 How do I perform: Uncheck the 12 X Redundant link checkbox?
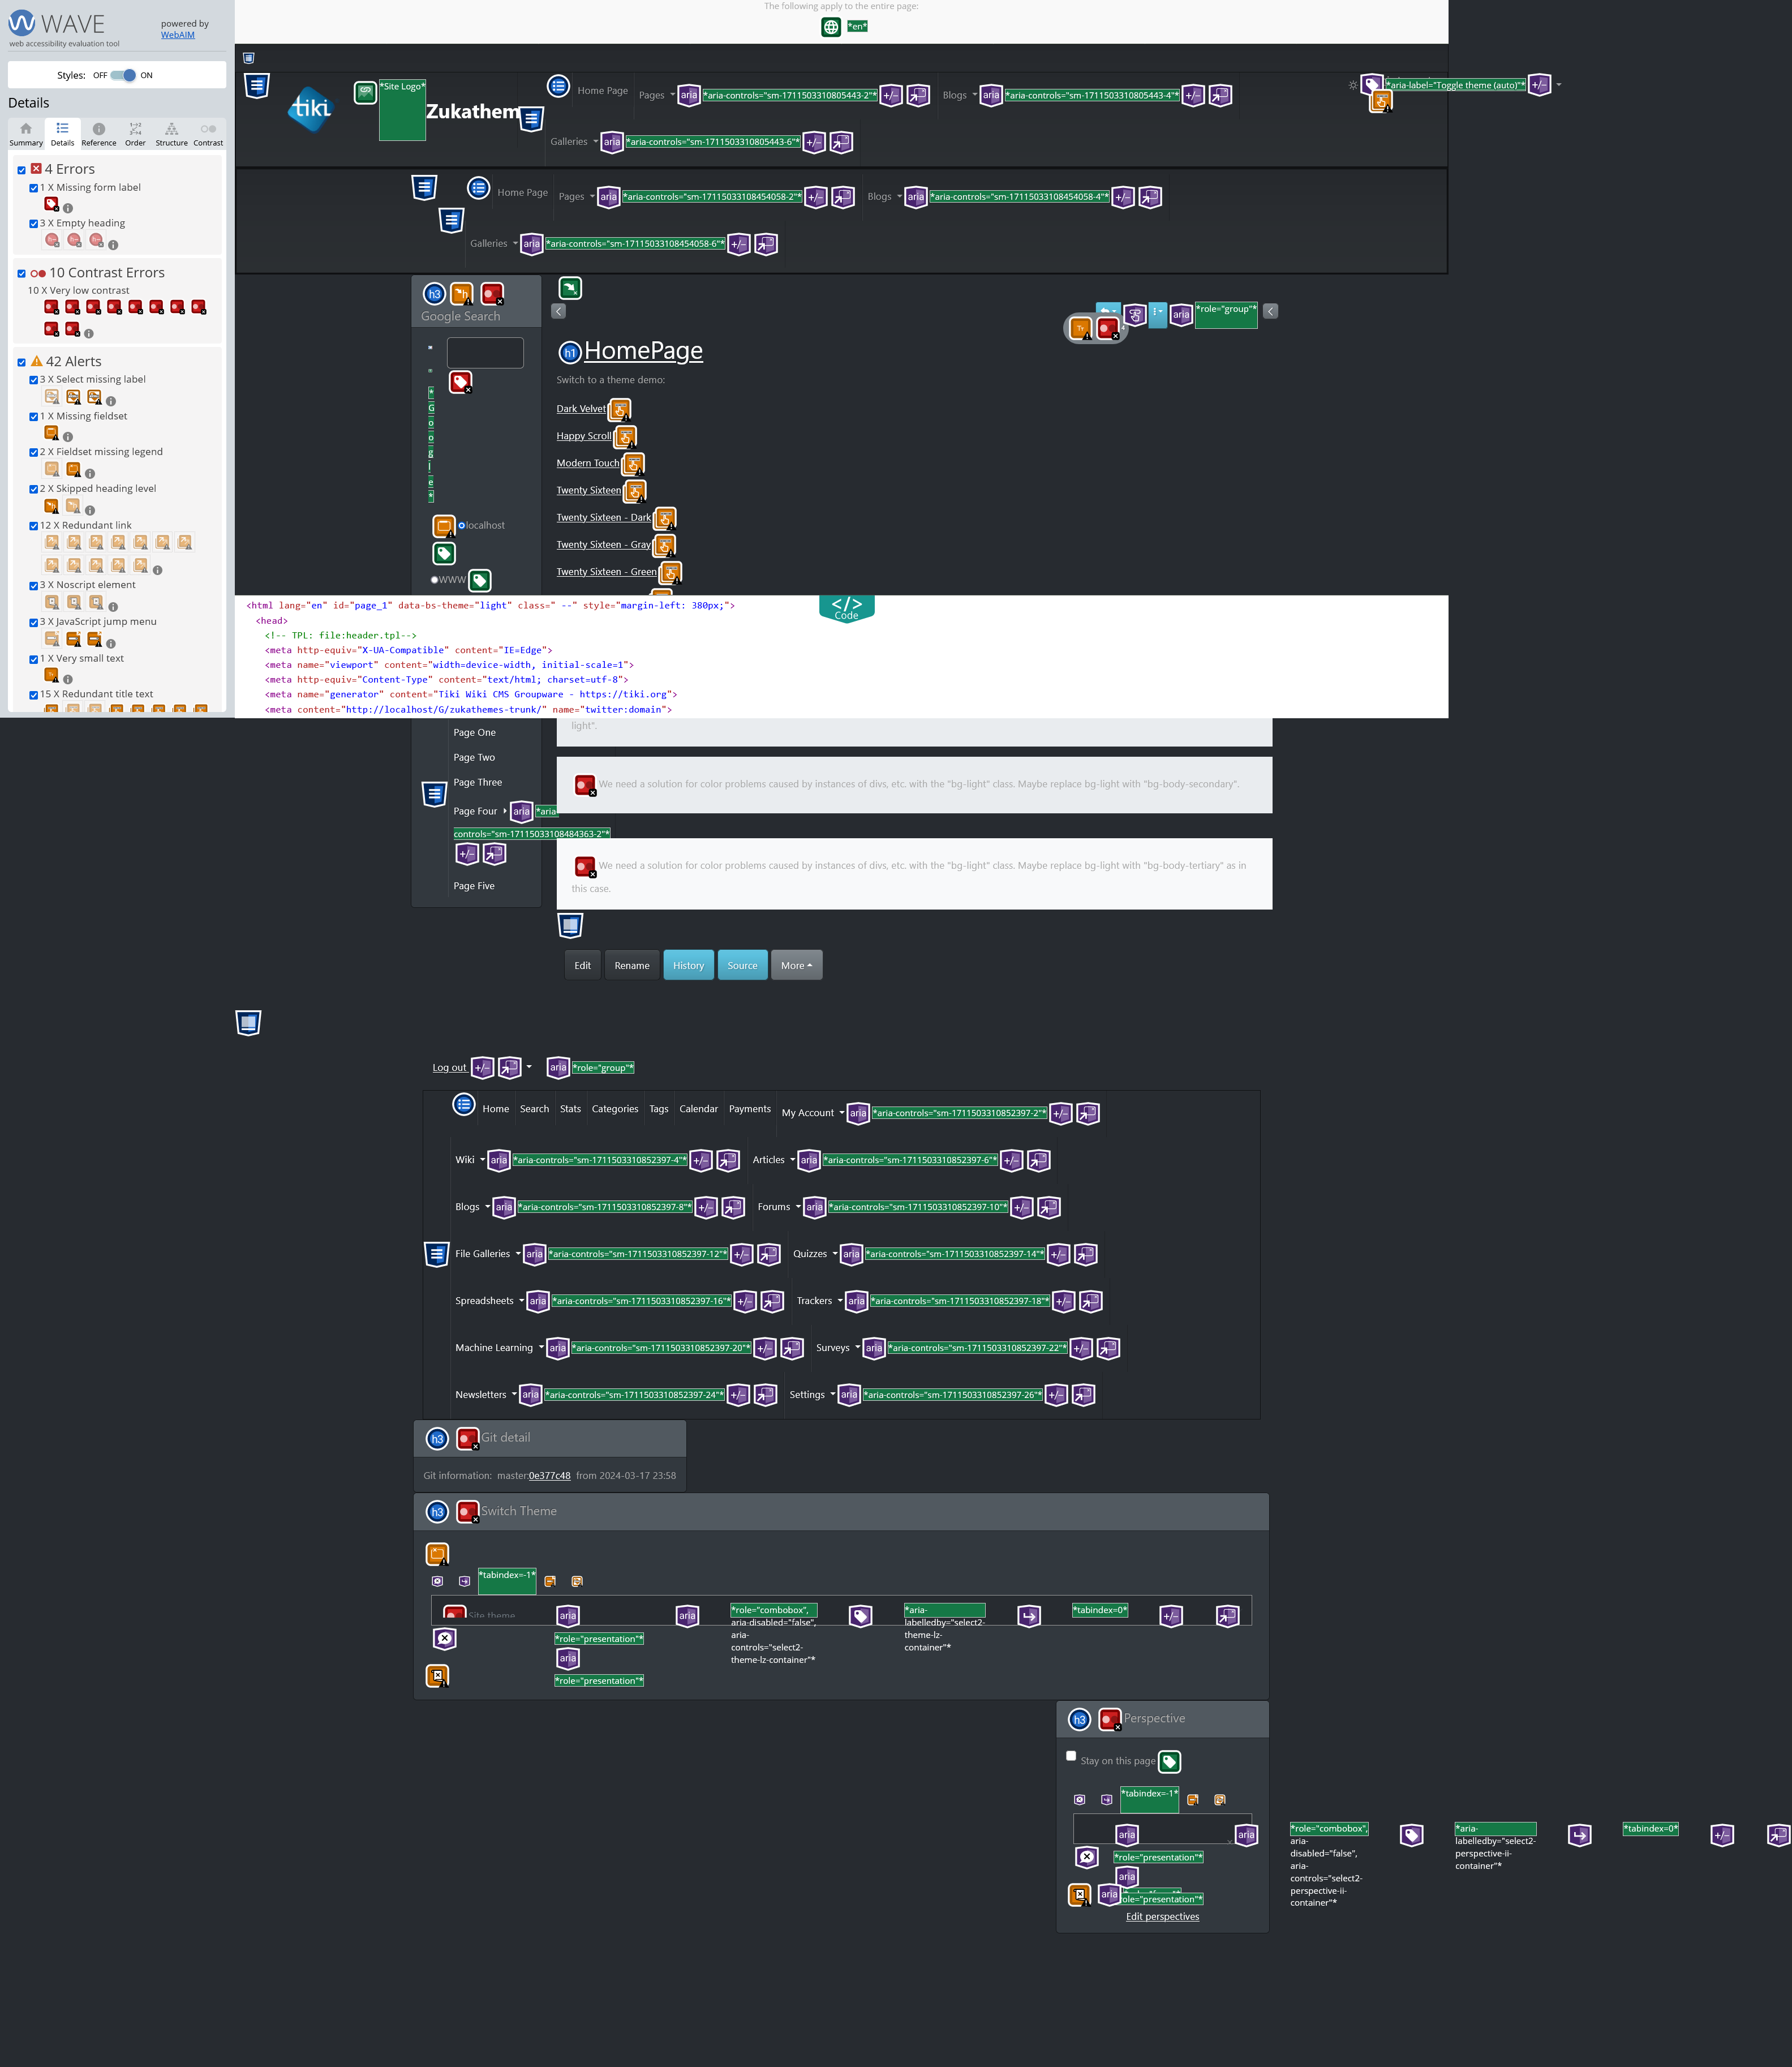34,526
